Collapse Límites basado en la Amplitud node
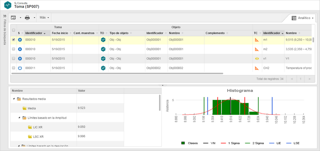Screen dimensions: 320x151 [19, 118]
